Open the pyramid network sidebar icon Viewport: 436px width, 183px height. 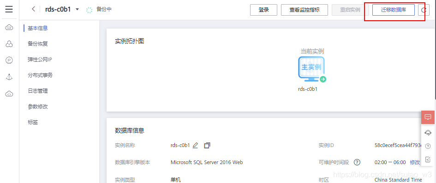(x=9, y=77)
